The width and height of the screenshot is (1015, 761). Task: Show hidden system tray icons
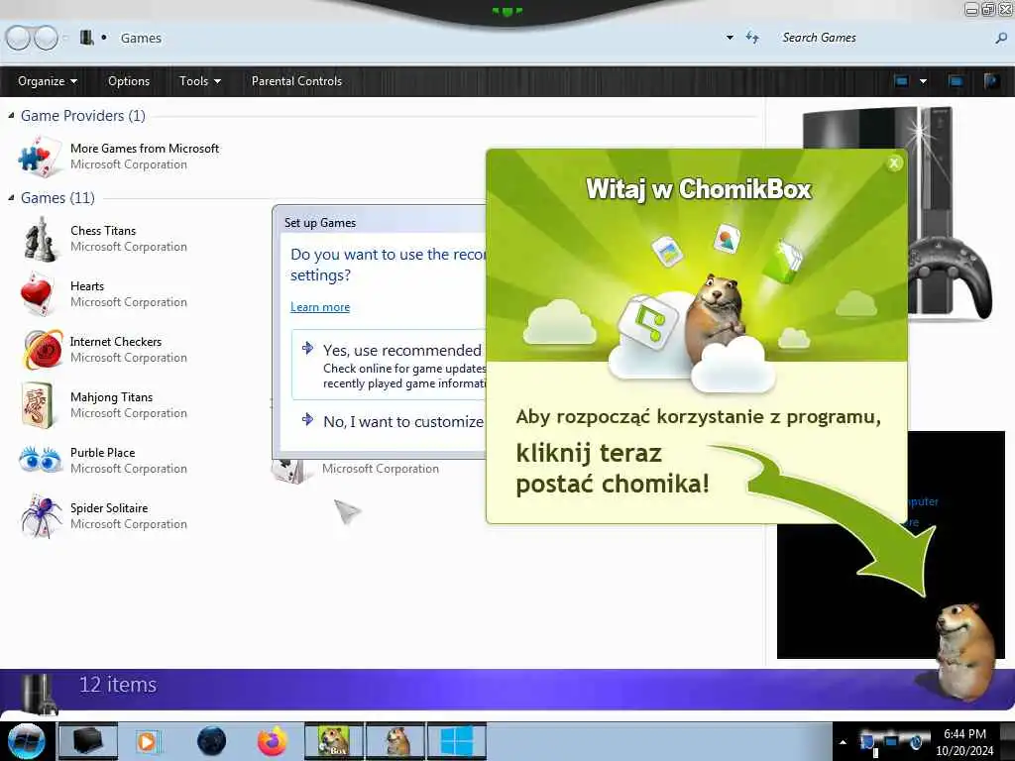pos(843,742)
